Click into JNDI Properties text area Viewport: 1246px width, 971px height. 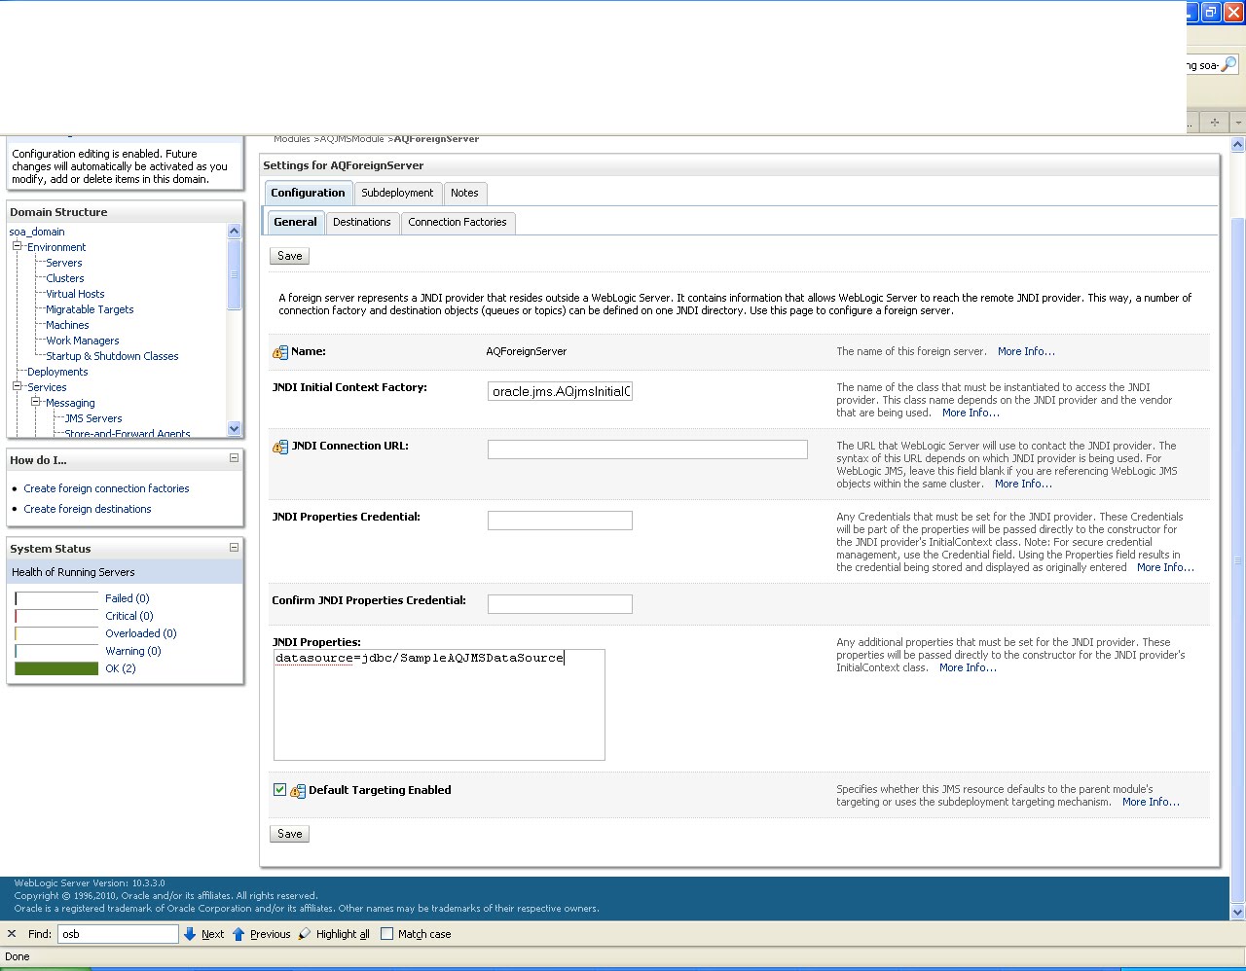point(439,704)
